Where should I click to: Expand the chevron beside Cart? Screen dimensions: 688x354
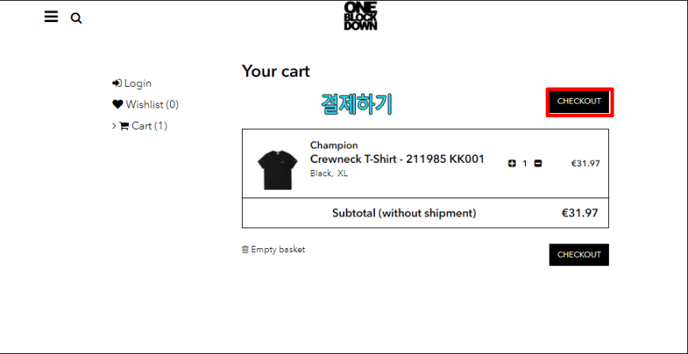(114, 126)
